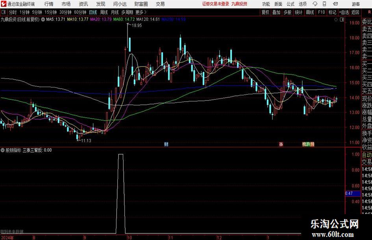
Task: Expand the 股朋指标 sub-indicator round arrow
Action: point(3,150)
